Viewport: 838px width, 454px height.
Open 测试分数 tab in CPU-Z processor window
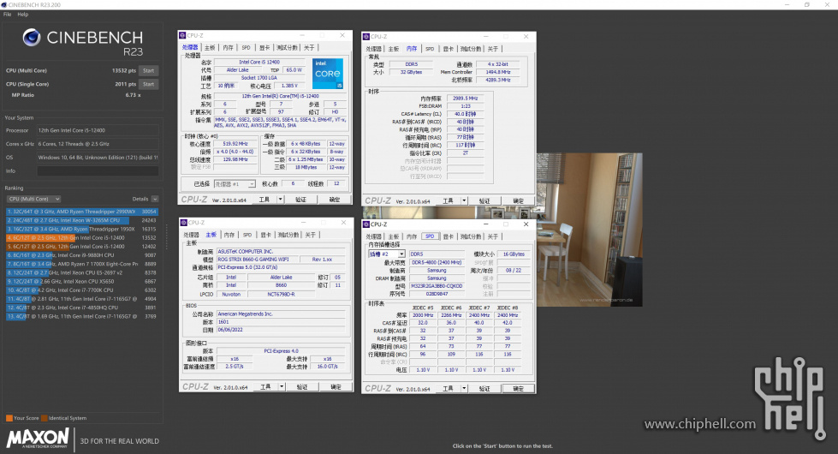coord(287,48)
